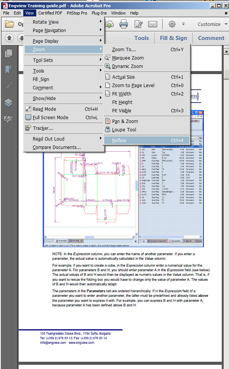Select Pan & Zoom tool
229x369 pixels.
(147, 121)
